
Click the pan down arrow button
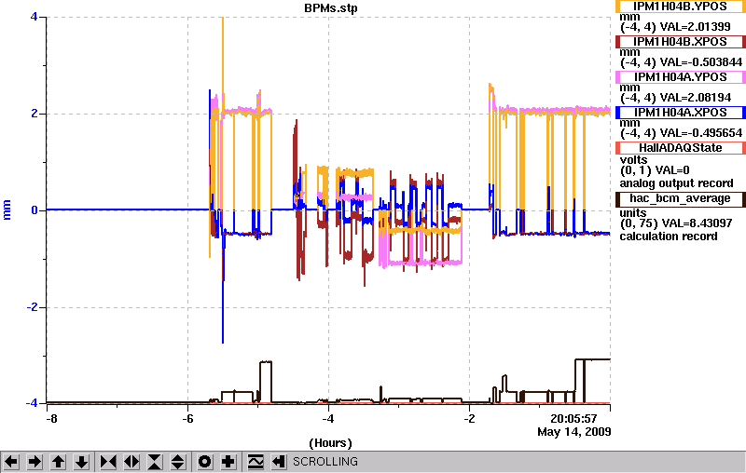point(81,462)
